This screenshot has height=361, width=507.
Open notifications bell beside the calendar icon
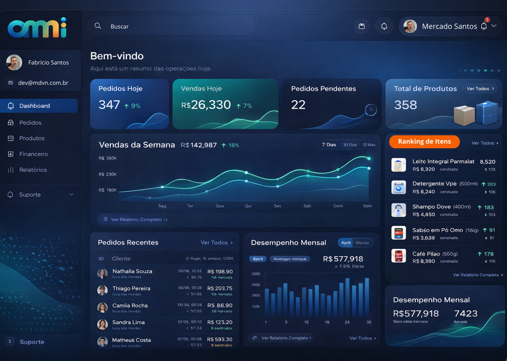click(384, 26)
